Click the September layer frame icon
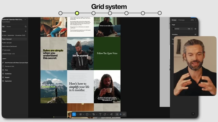 coord(3,81)
